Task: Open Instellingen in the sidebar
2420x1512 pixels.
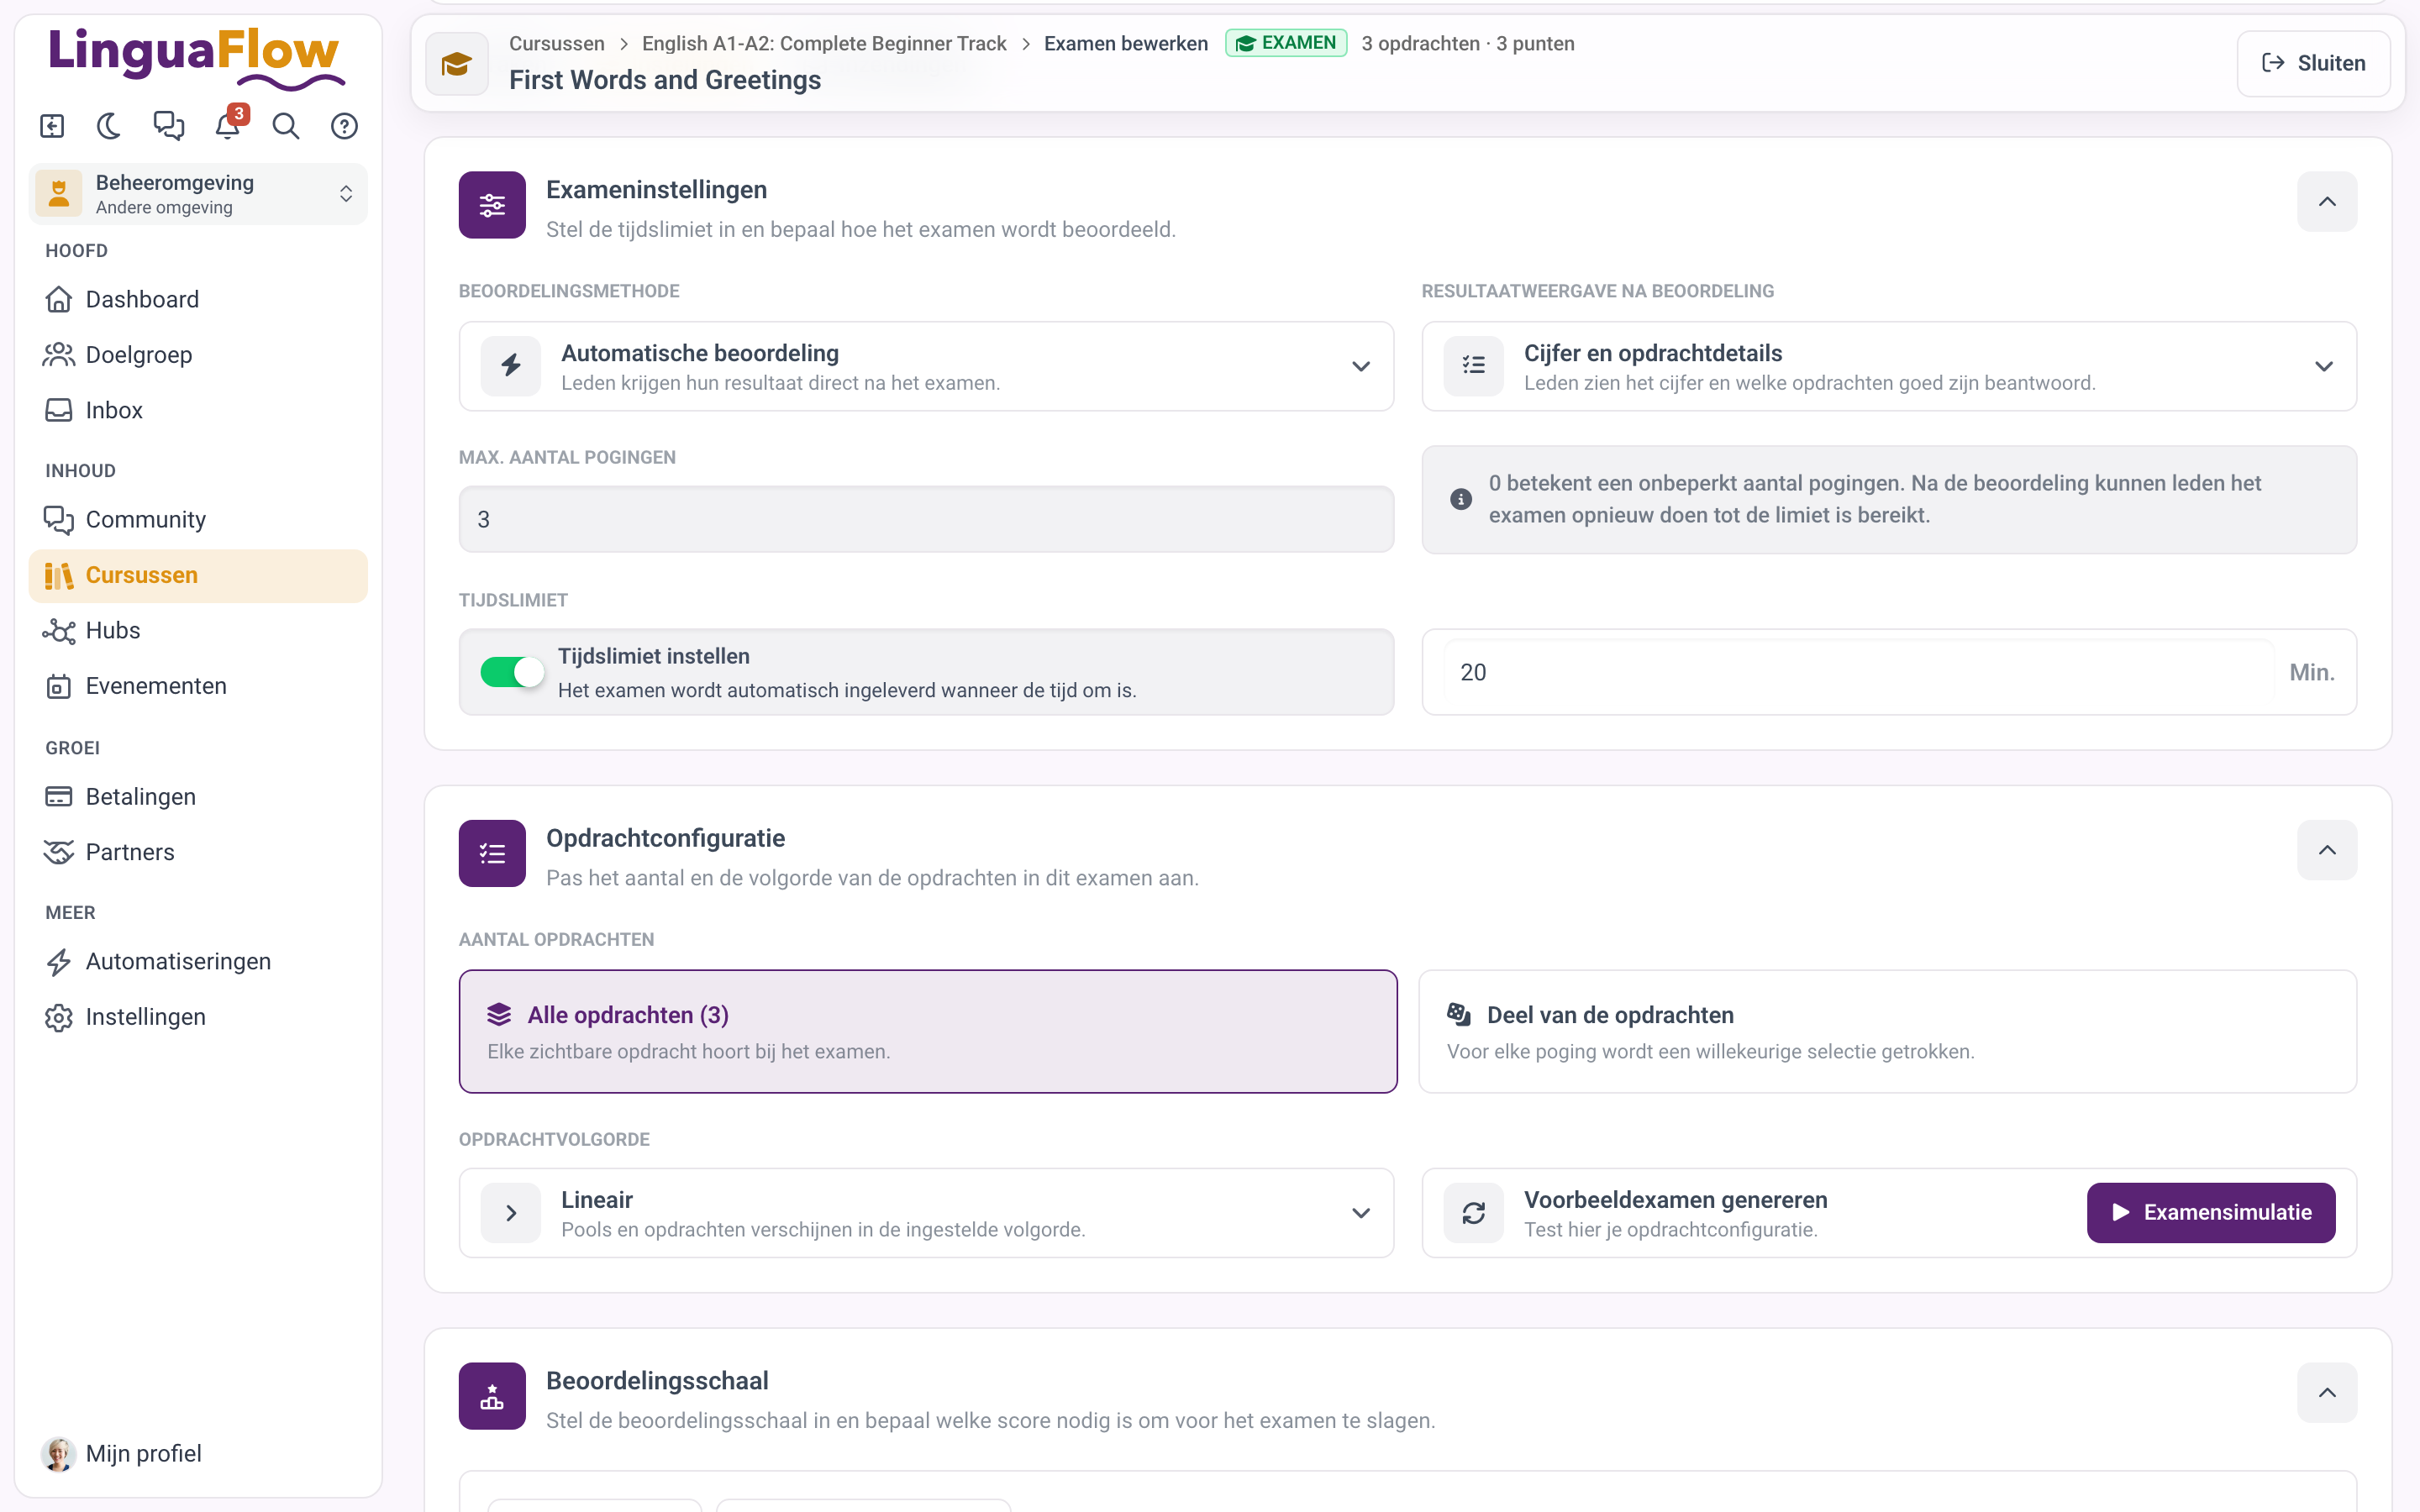Action: (x=198, y=1017)
